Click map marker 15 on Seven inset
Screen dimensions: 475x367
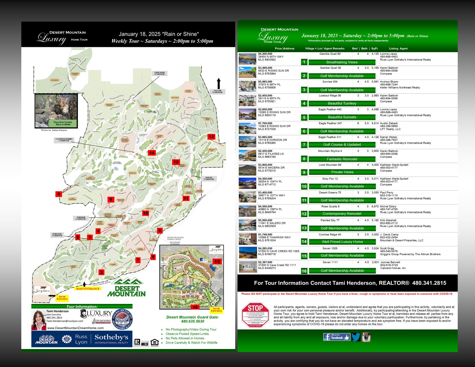point(217,261)
